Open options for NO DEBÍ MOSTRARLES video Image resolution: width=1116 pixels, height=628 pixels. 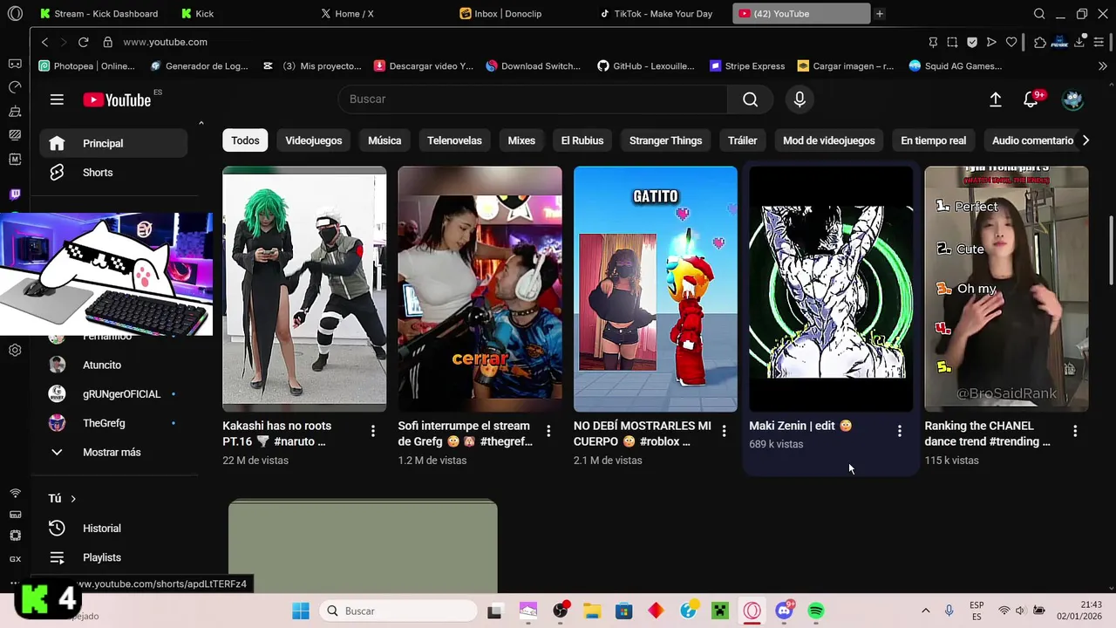click(x=724, y=431)
